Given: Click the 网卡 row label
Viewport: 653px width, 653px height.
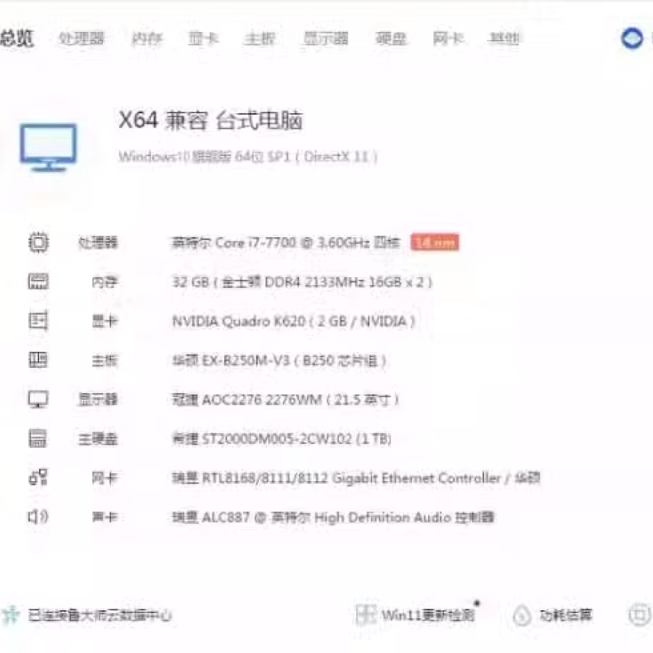Looking at the screenshot, I should pos(104,477).
